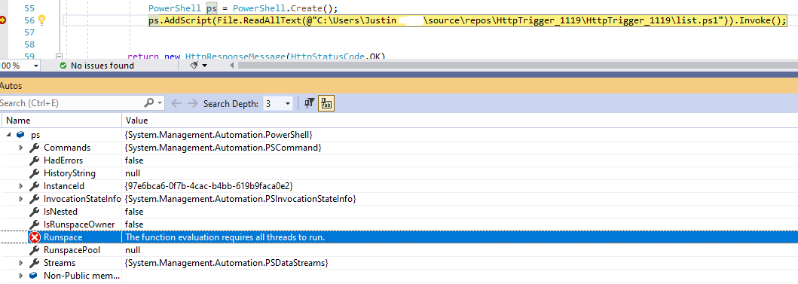
Task: Go to previous search result arrow
Action: coord(176,103)
